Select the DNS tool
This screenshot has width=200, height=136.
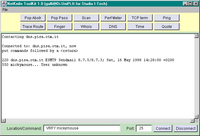click(113, 27)
